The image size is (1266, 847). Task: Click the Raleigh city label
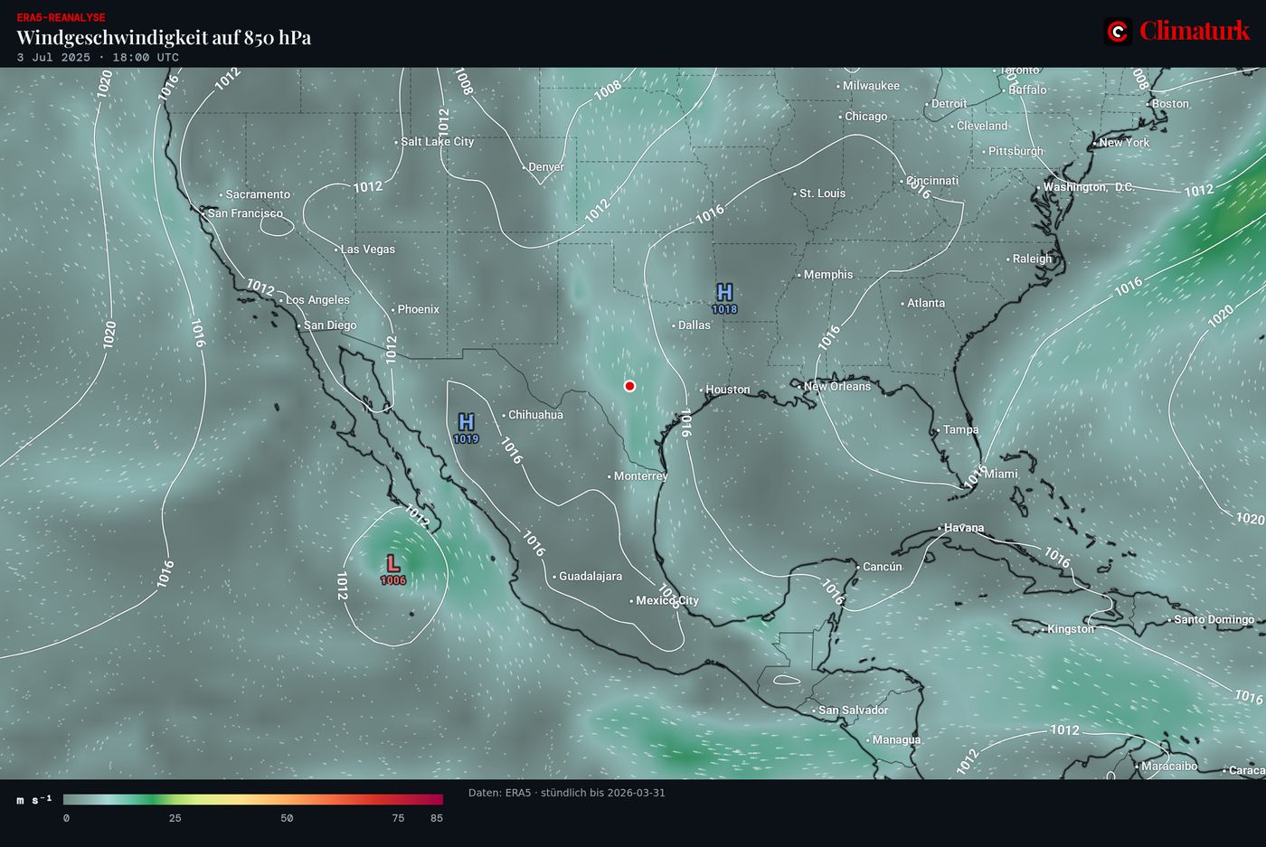pos(1033,259)
